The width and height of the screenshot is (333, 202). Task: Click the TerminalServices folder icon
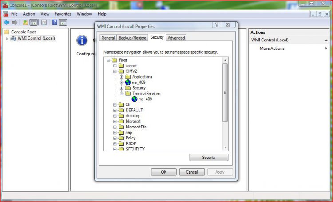pos(128,94)
